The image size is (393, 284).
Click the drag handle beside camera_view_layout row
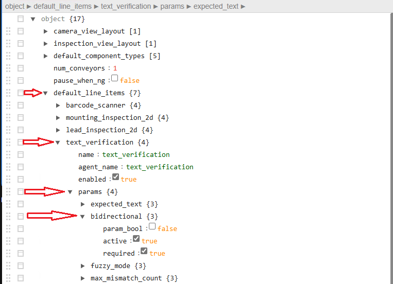tap(8, 31)
